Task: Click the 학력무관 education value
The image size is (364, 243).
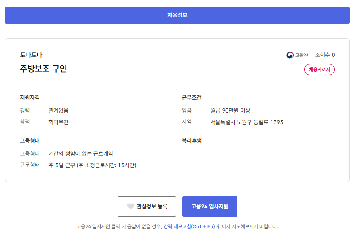Action: tap(59, 122)
